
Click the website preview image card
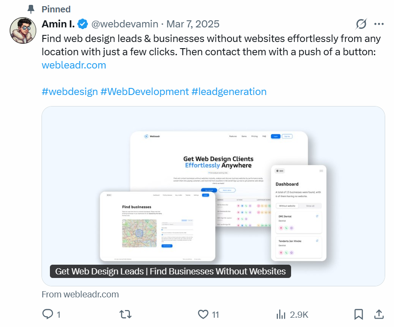212,194
